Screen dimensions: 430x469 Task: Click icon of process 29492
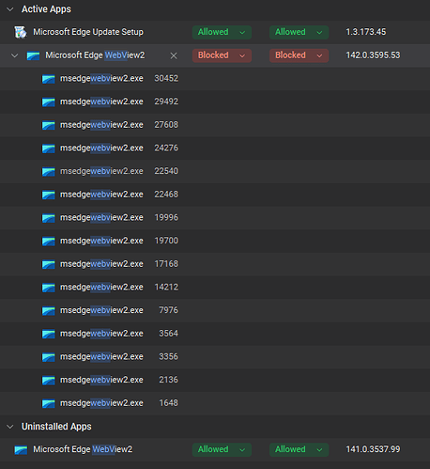[x=49, y=102]
